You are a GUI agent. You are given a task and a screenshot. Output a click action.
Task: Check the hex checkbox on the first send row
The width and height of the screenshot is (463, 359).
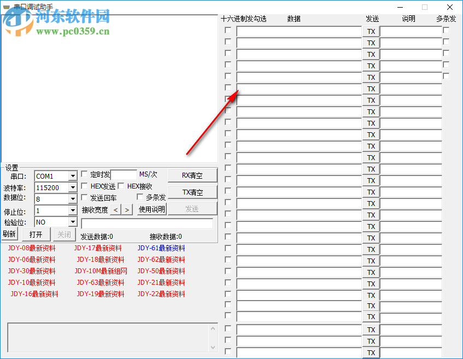click(227, 31)
